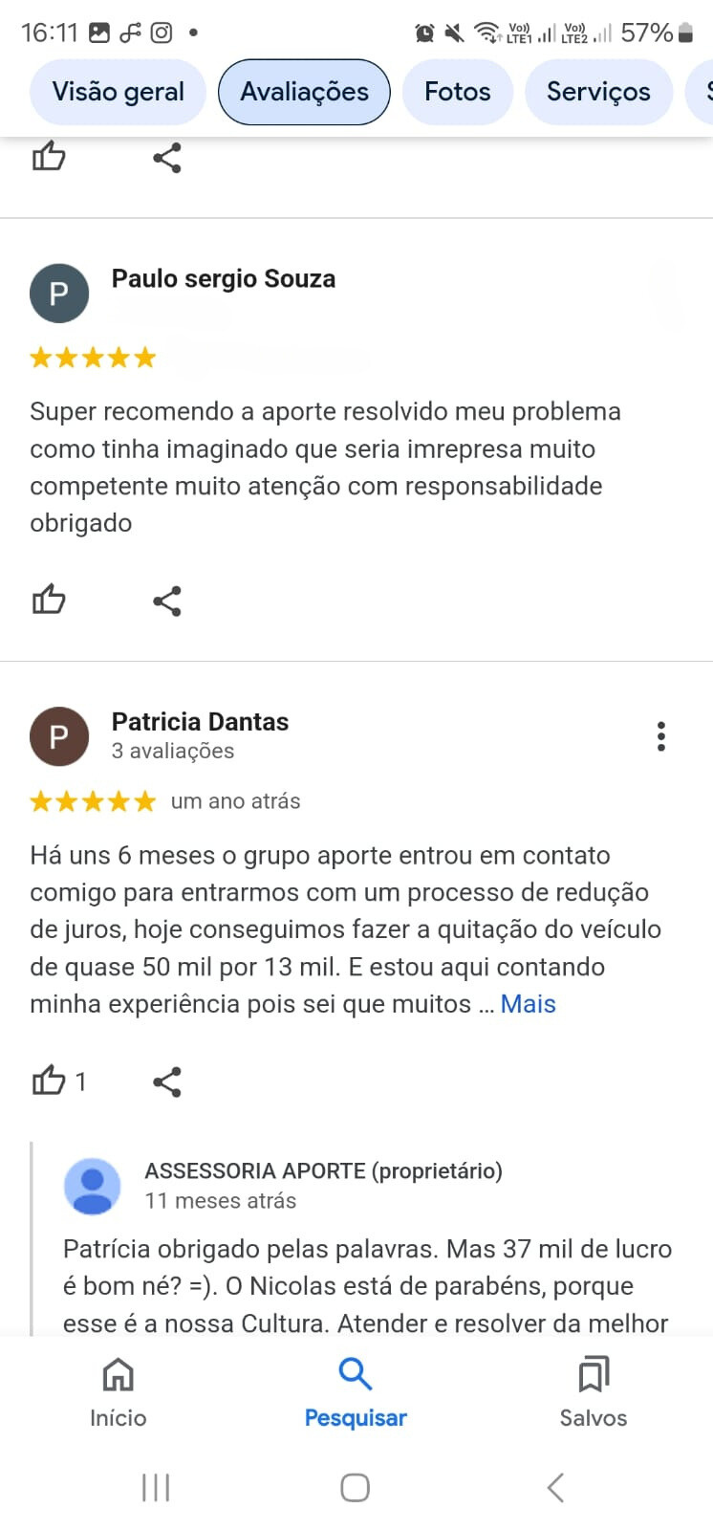713x1530 pixels.
Task: Like Patricia Dantas's review
Action: coord(49,1082)
